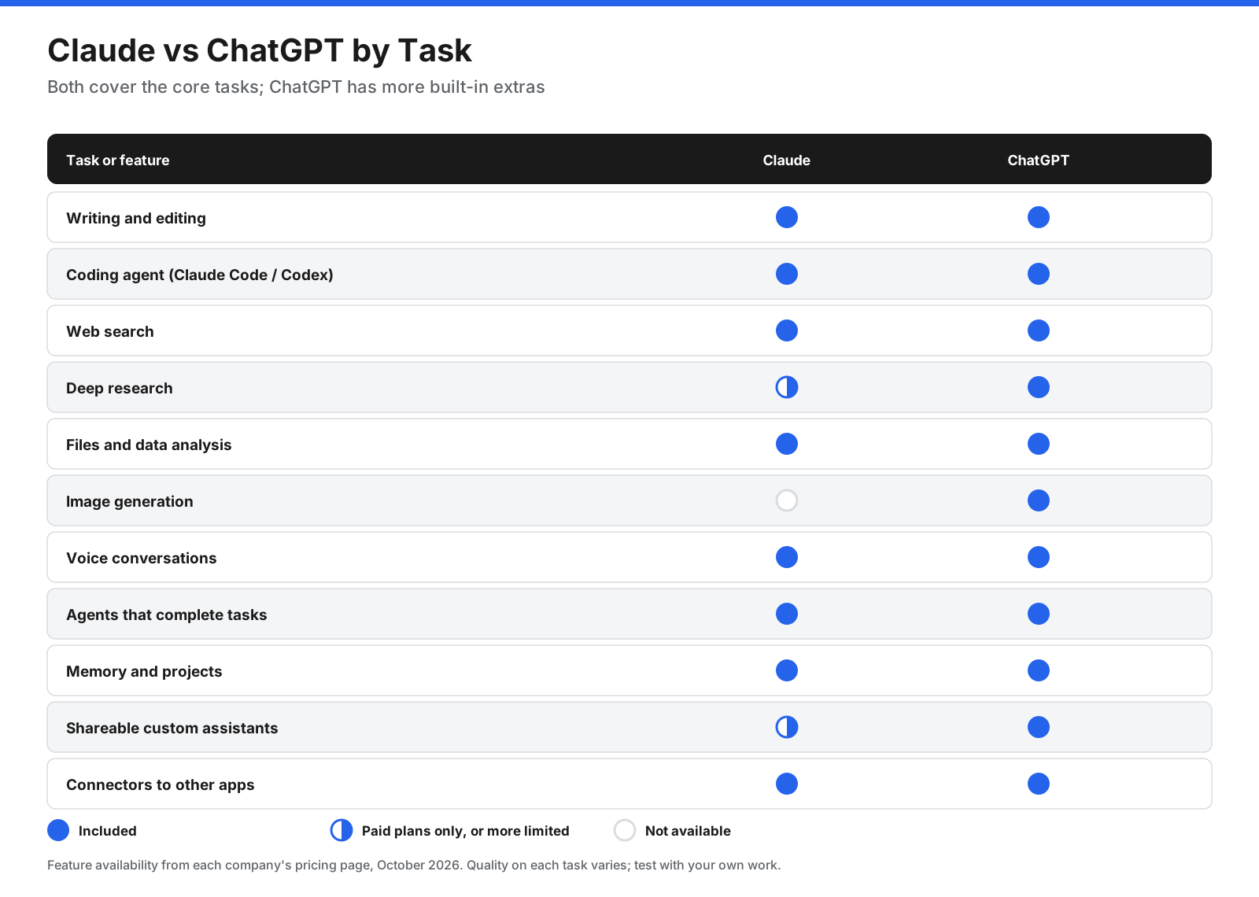Click the half-filled legend icon for Paid plans
1259x897 pixels.
click(342, 830)
